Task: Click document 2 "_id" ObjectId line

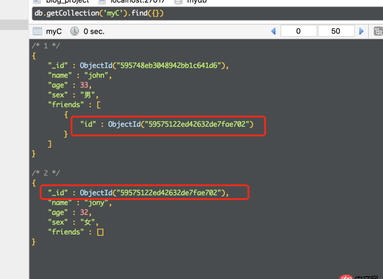Action: 138,193
